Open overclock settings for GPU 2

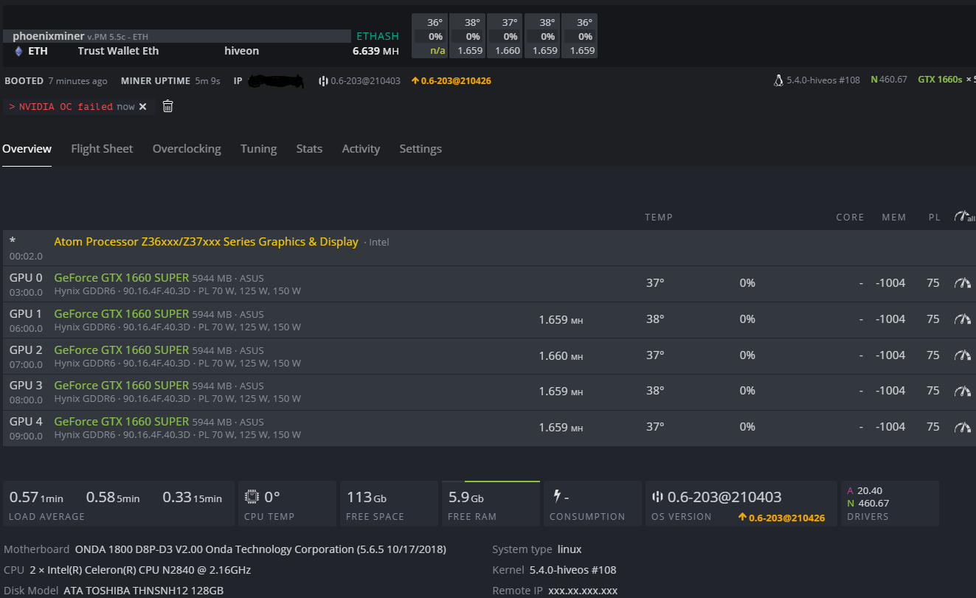[962, 355]
